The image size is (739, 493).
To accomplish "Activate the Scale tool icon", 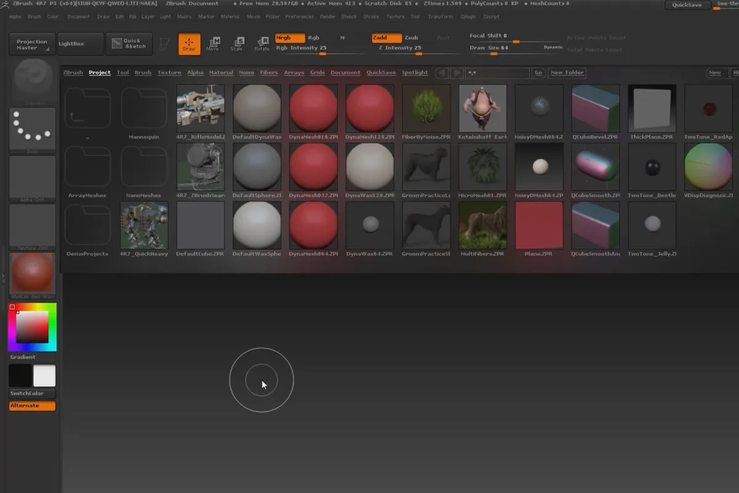I will [x=237, y=44].
